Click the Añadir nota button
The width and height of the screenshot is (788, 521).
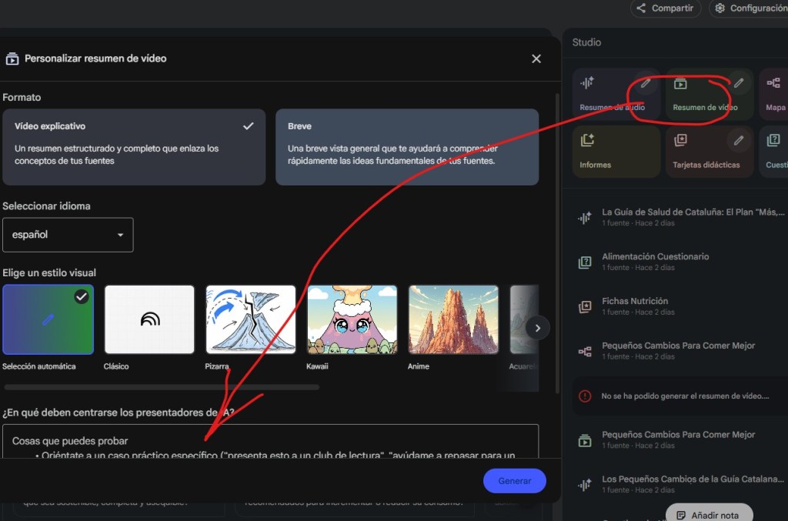708,515
